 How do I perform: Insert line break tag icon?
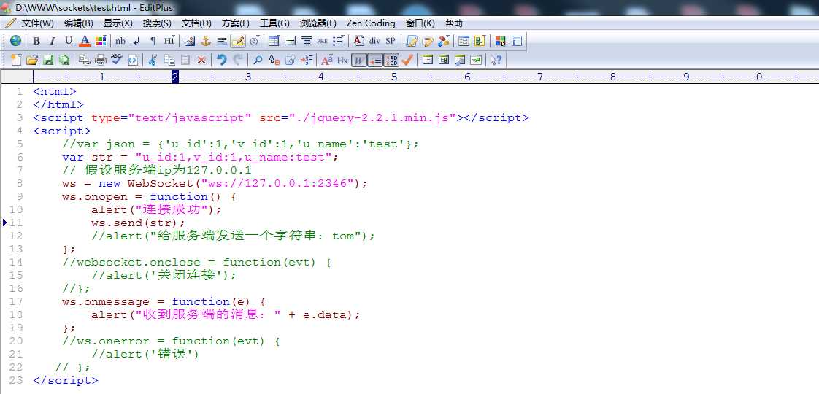(136, 42)
